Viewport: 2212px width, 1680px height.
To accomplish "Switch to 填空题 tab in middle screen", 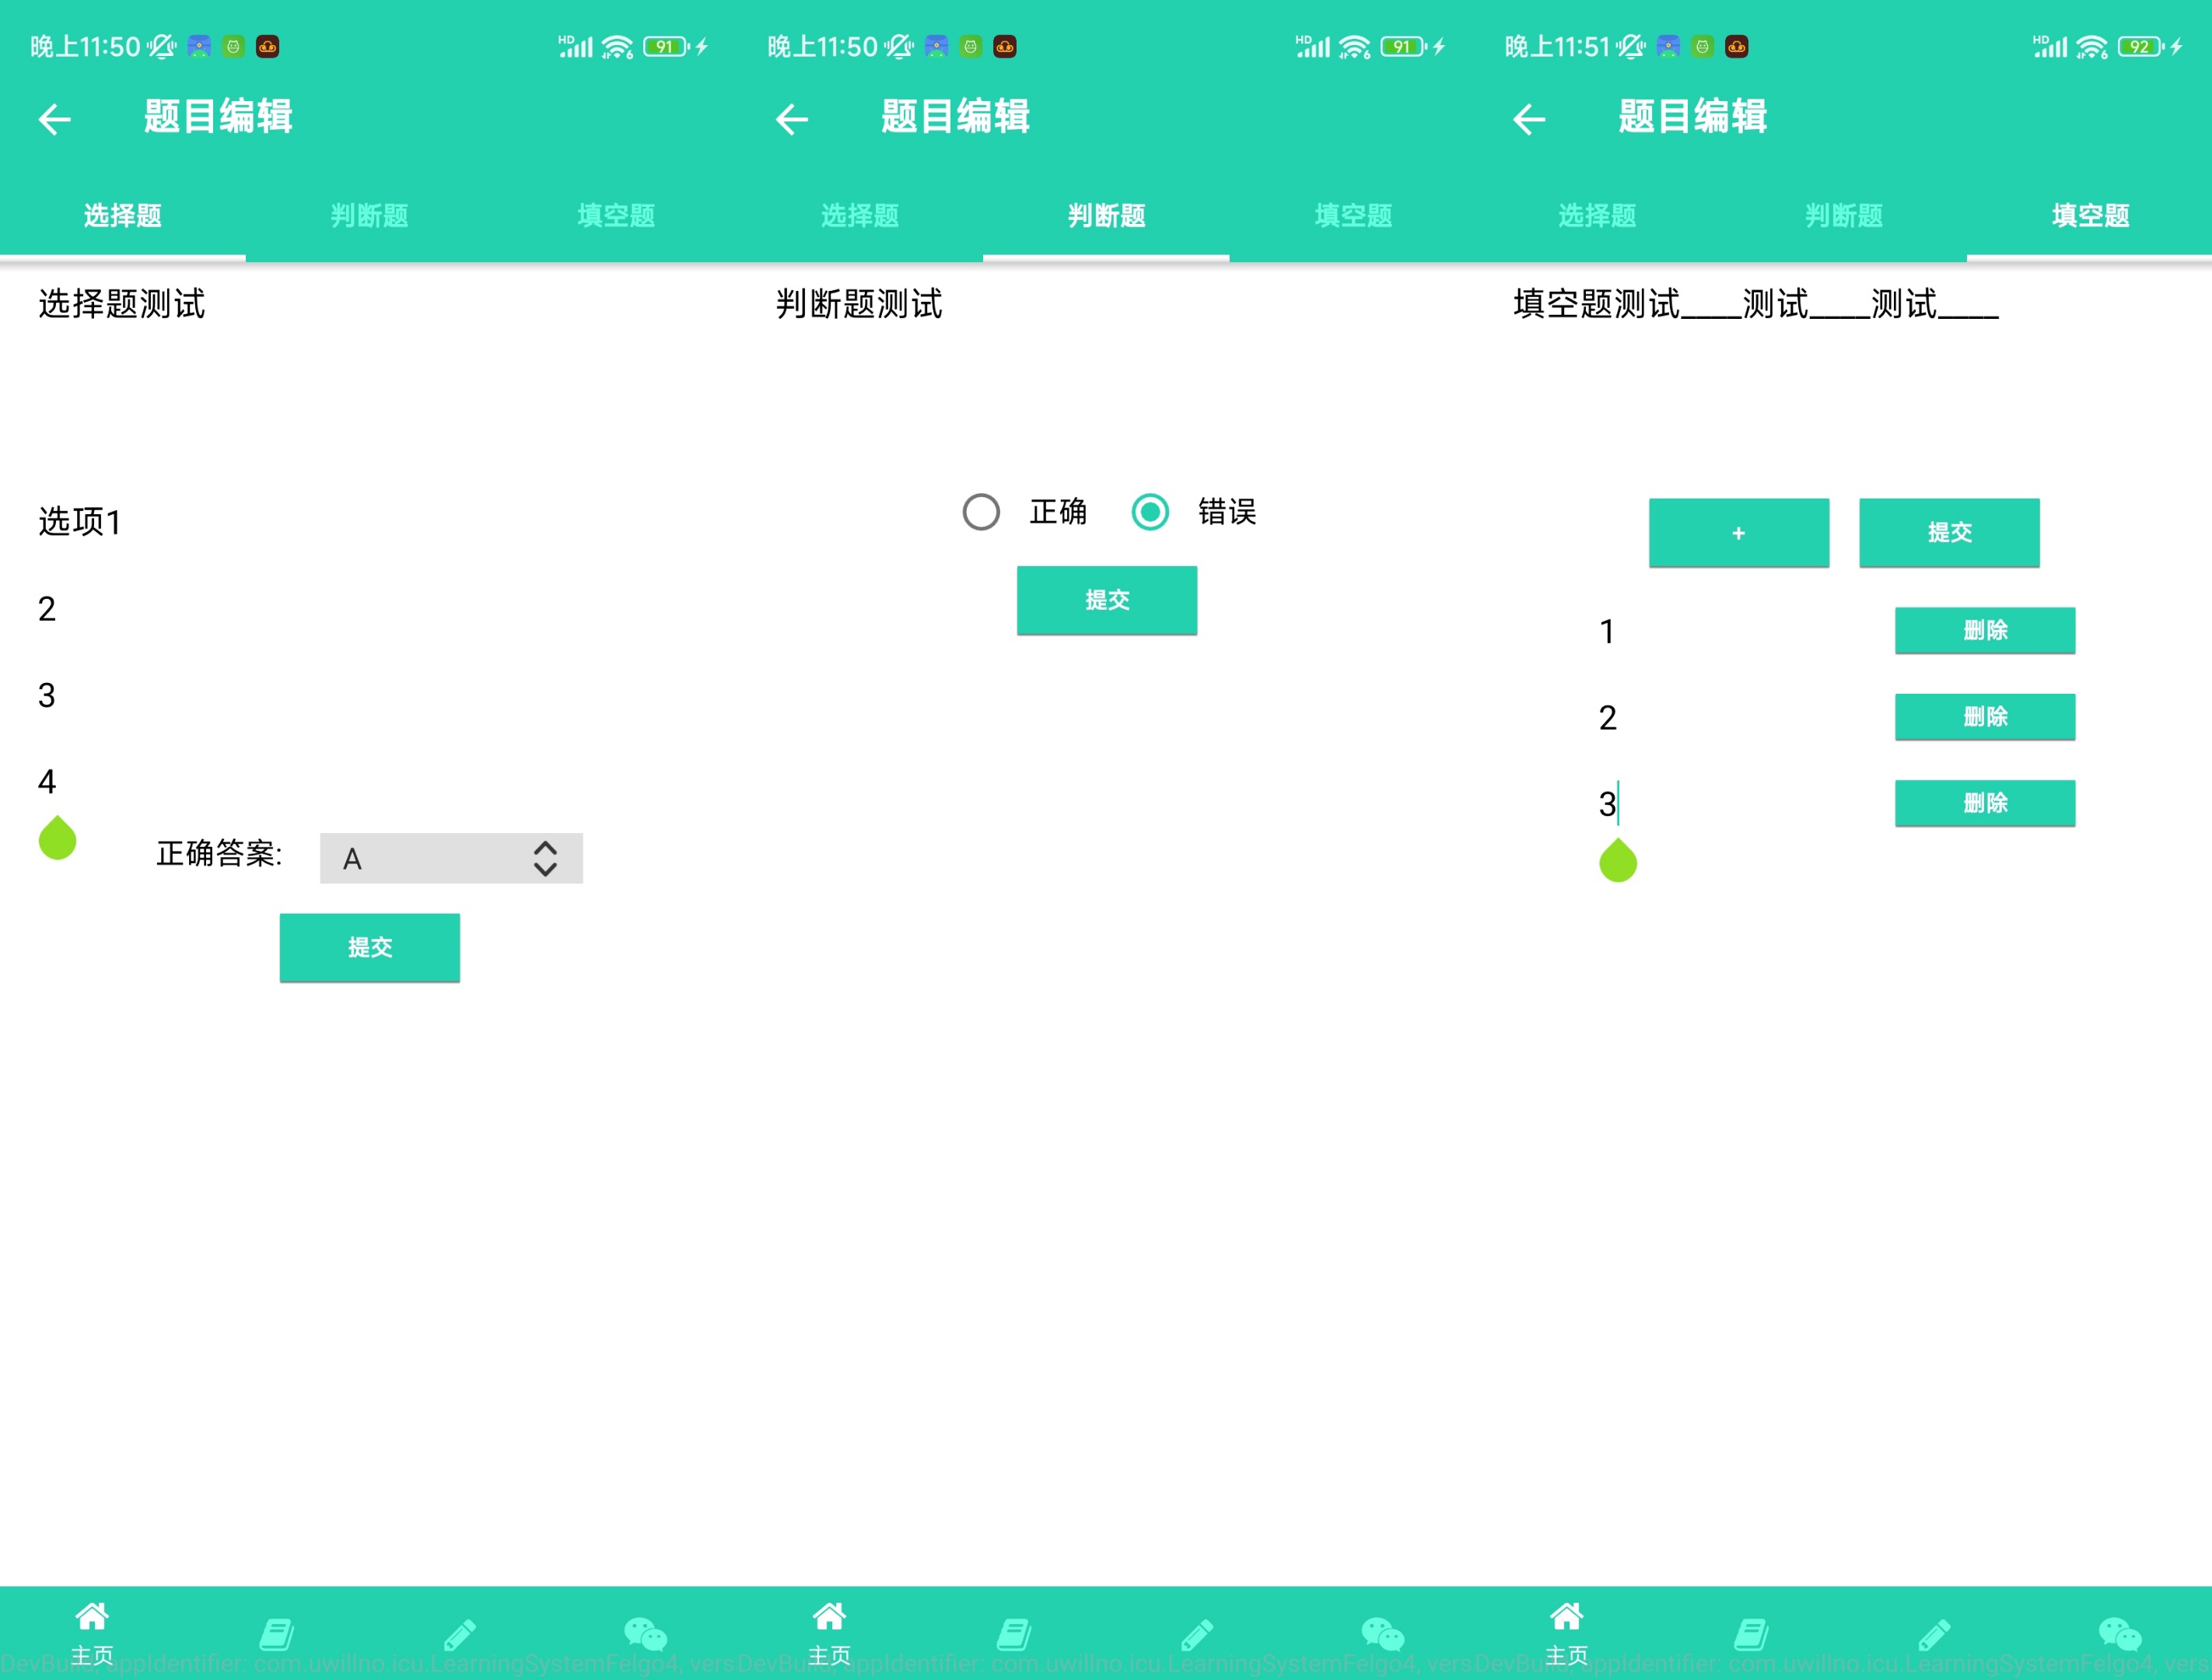I will pos(1353,215).
